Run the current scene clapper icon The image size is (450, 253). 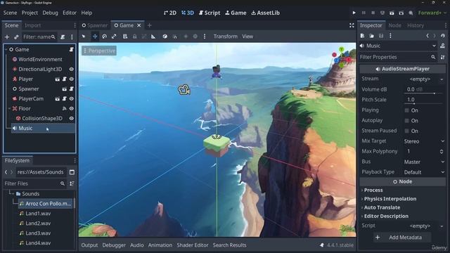pyautogui.click(x=392, y=13)
